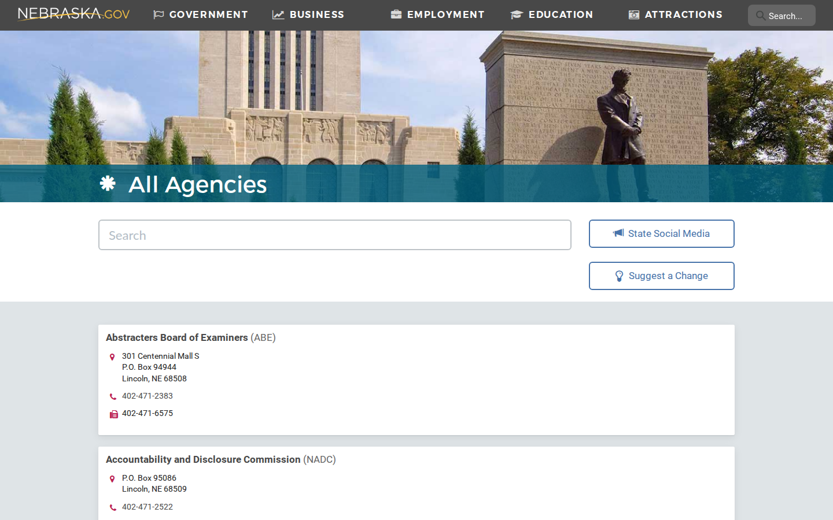Viewport: 833px width, 520px height.
Task: Open the Government menu
Action: 200,14
